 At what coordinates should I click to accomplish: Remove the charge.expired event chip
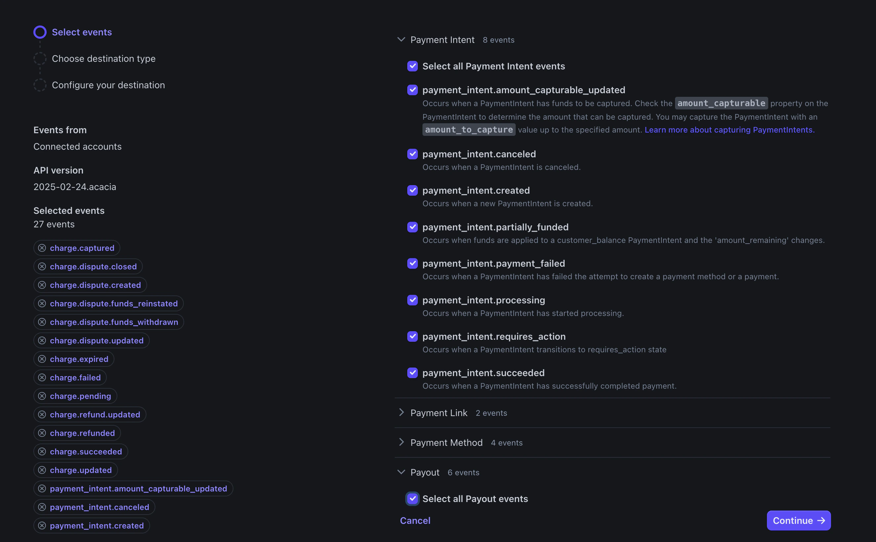(42, 359)
